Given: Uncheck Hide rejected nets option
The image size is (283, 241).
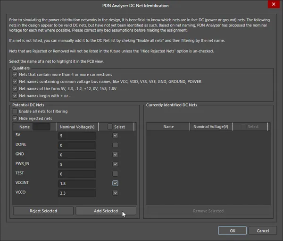Looking at the screenshot, I should (15, 119).
